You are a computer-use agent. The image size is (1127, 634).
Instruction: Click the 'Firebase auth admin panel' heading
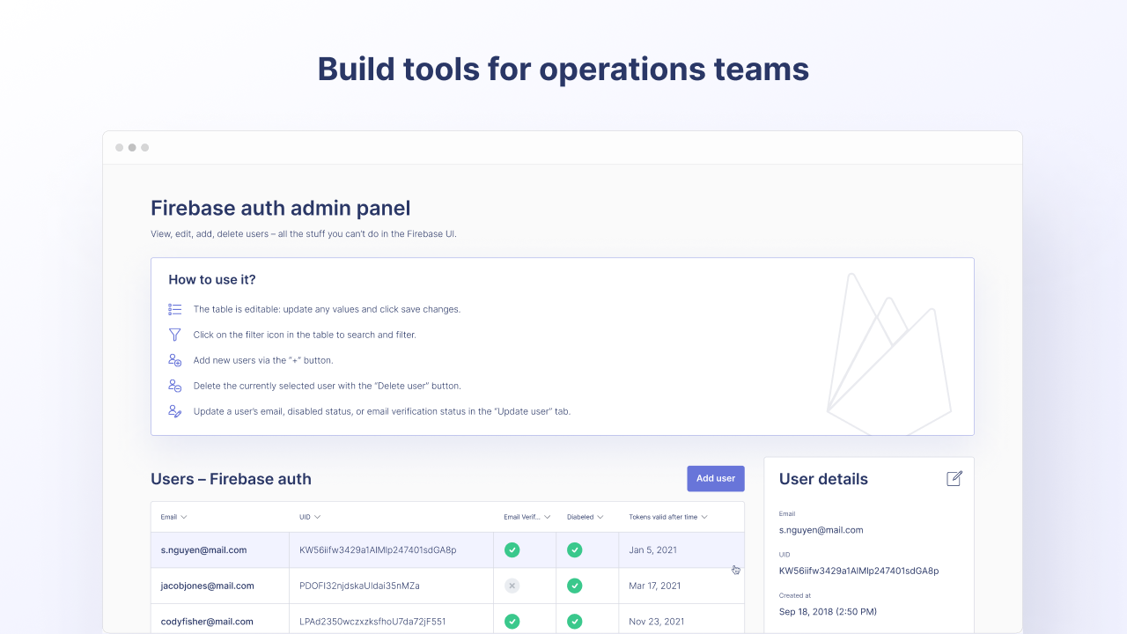(281, 208)
